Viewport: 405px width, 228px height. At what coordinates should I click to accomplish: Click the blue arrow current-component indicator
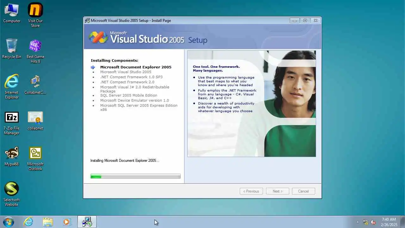point(93,67)
